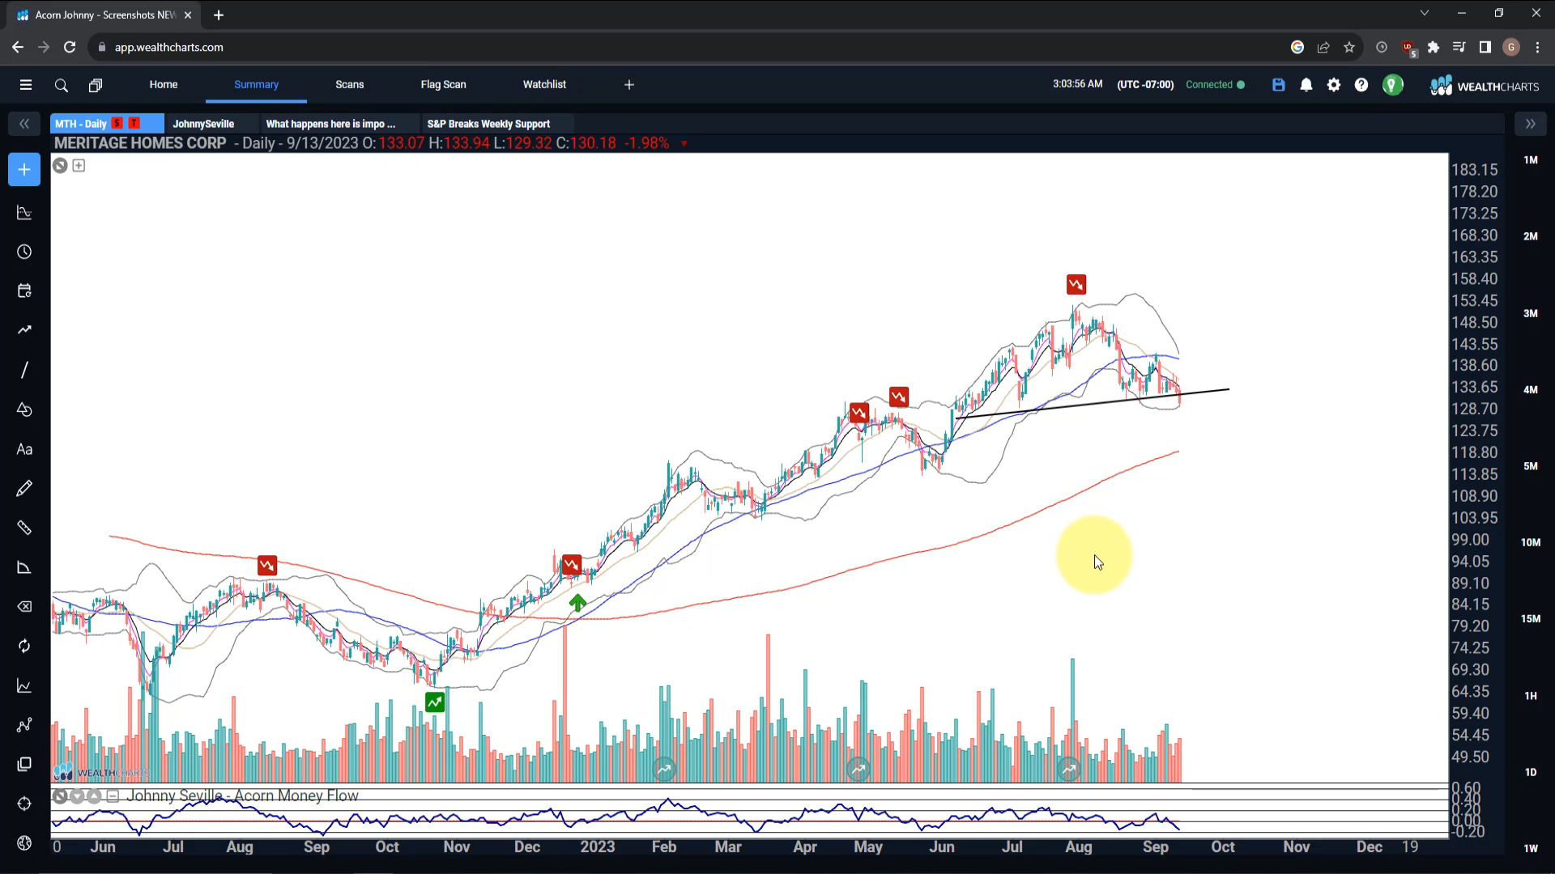Select the Aa text annotation tool
This screenshot has width=1555, height=874.
point(24,449)
